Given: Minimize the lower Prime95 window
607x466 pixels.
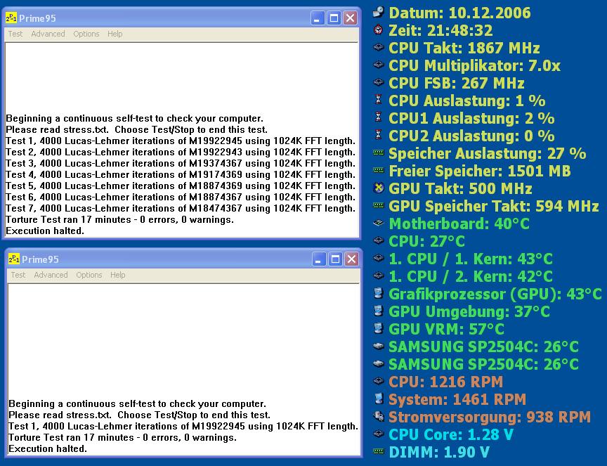Looking at the screenshot, I should 318,259.
